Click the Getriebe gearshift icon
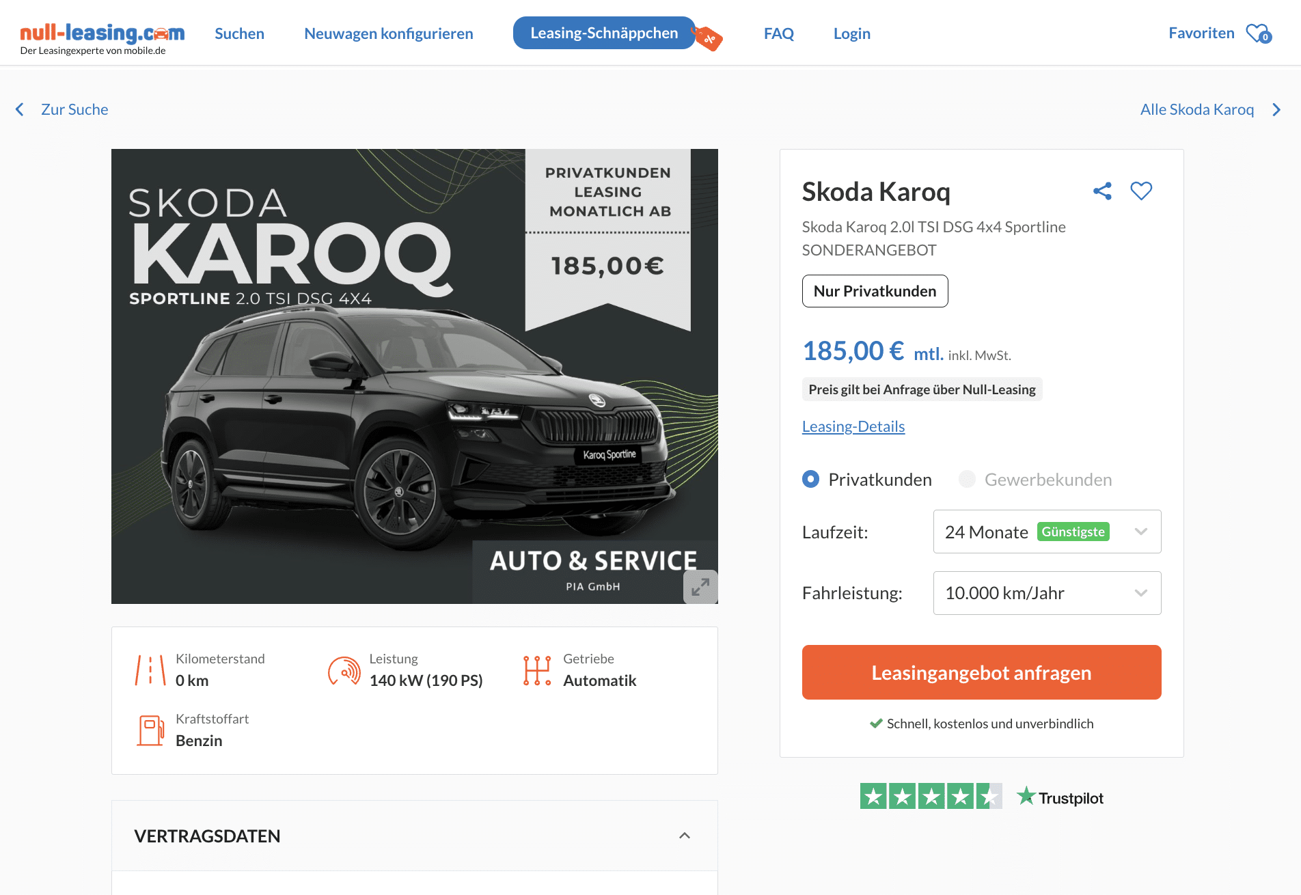 (x=537, y=670)
